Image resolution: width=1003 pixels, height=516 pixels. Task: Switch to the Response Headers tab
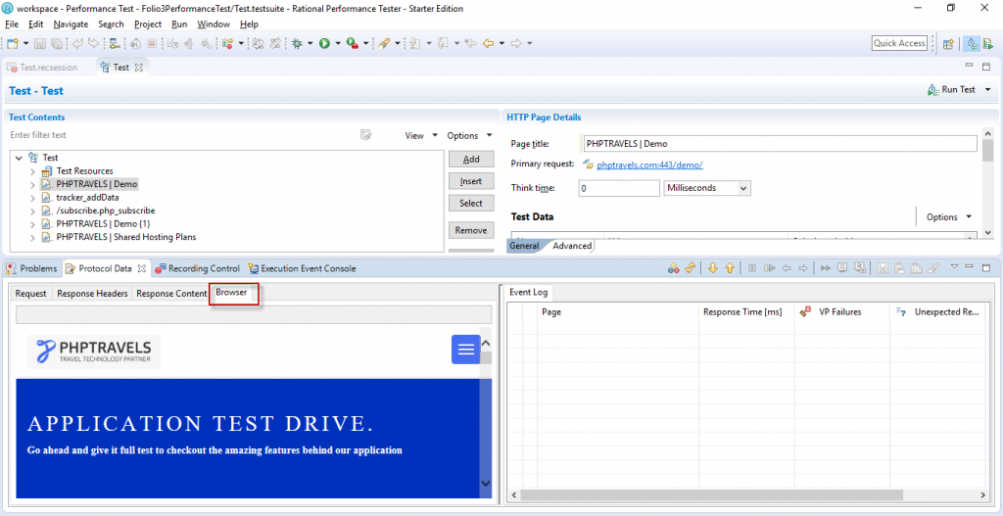point(92,294)
